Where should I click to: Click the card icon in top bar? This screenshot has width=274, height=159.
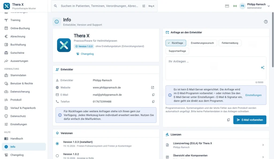(227, 6)
